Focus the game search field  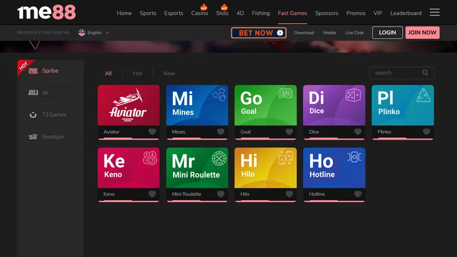[401, 73]
